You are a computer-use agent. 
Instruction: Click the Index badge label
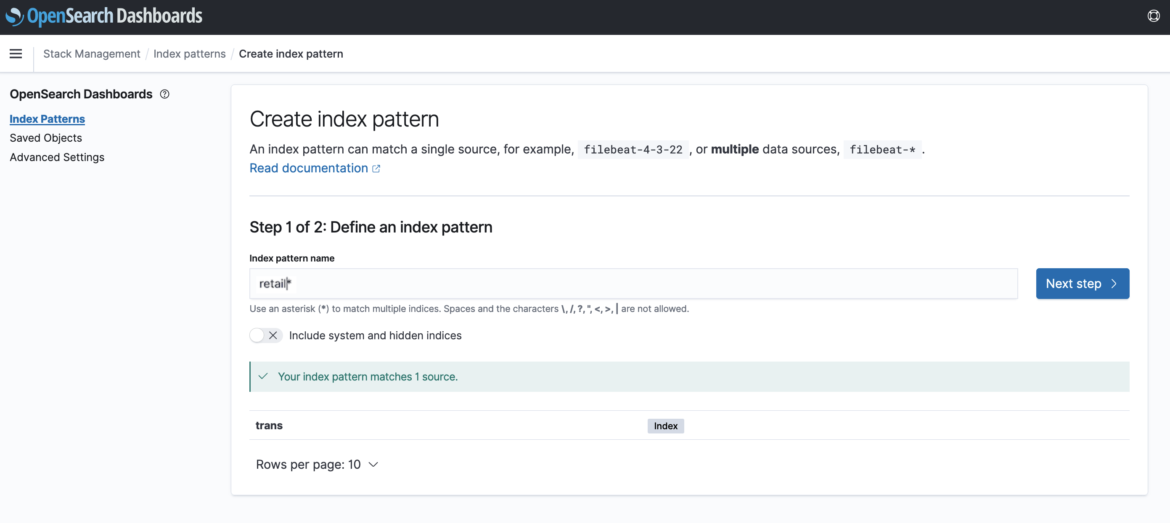[665, 426]
